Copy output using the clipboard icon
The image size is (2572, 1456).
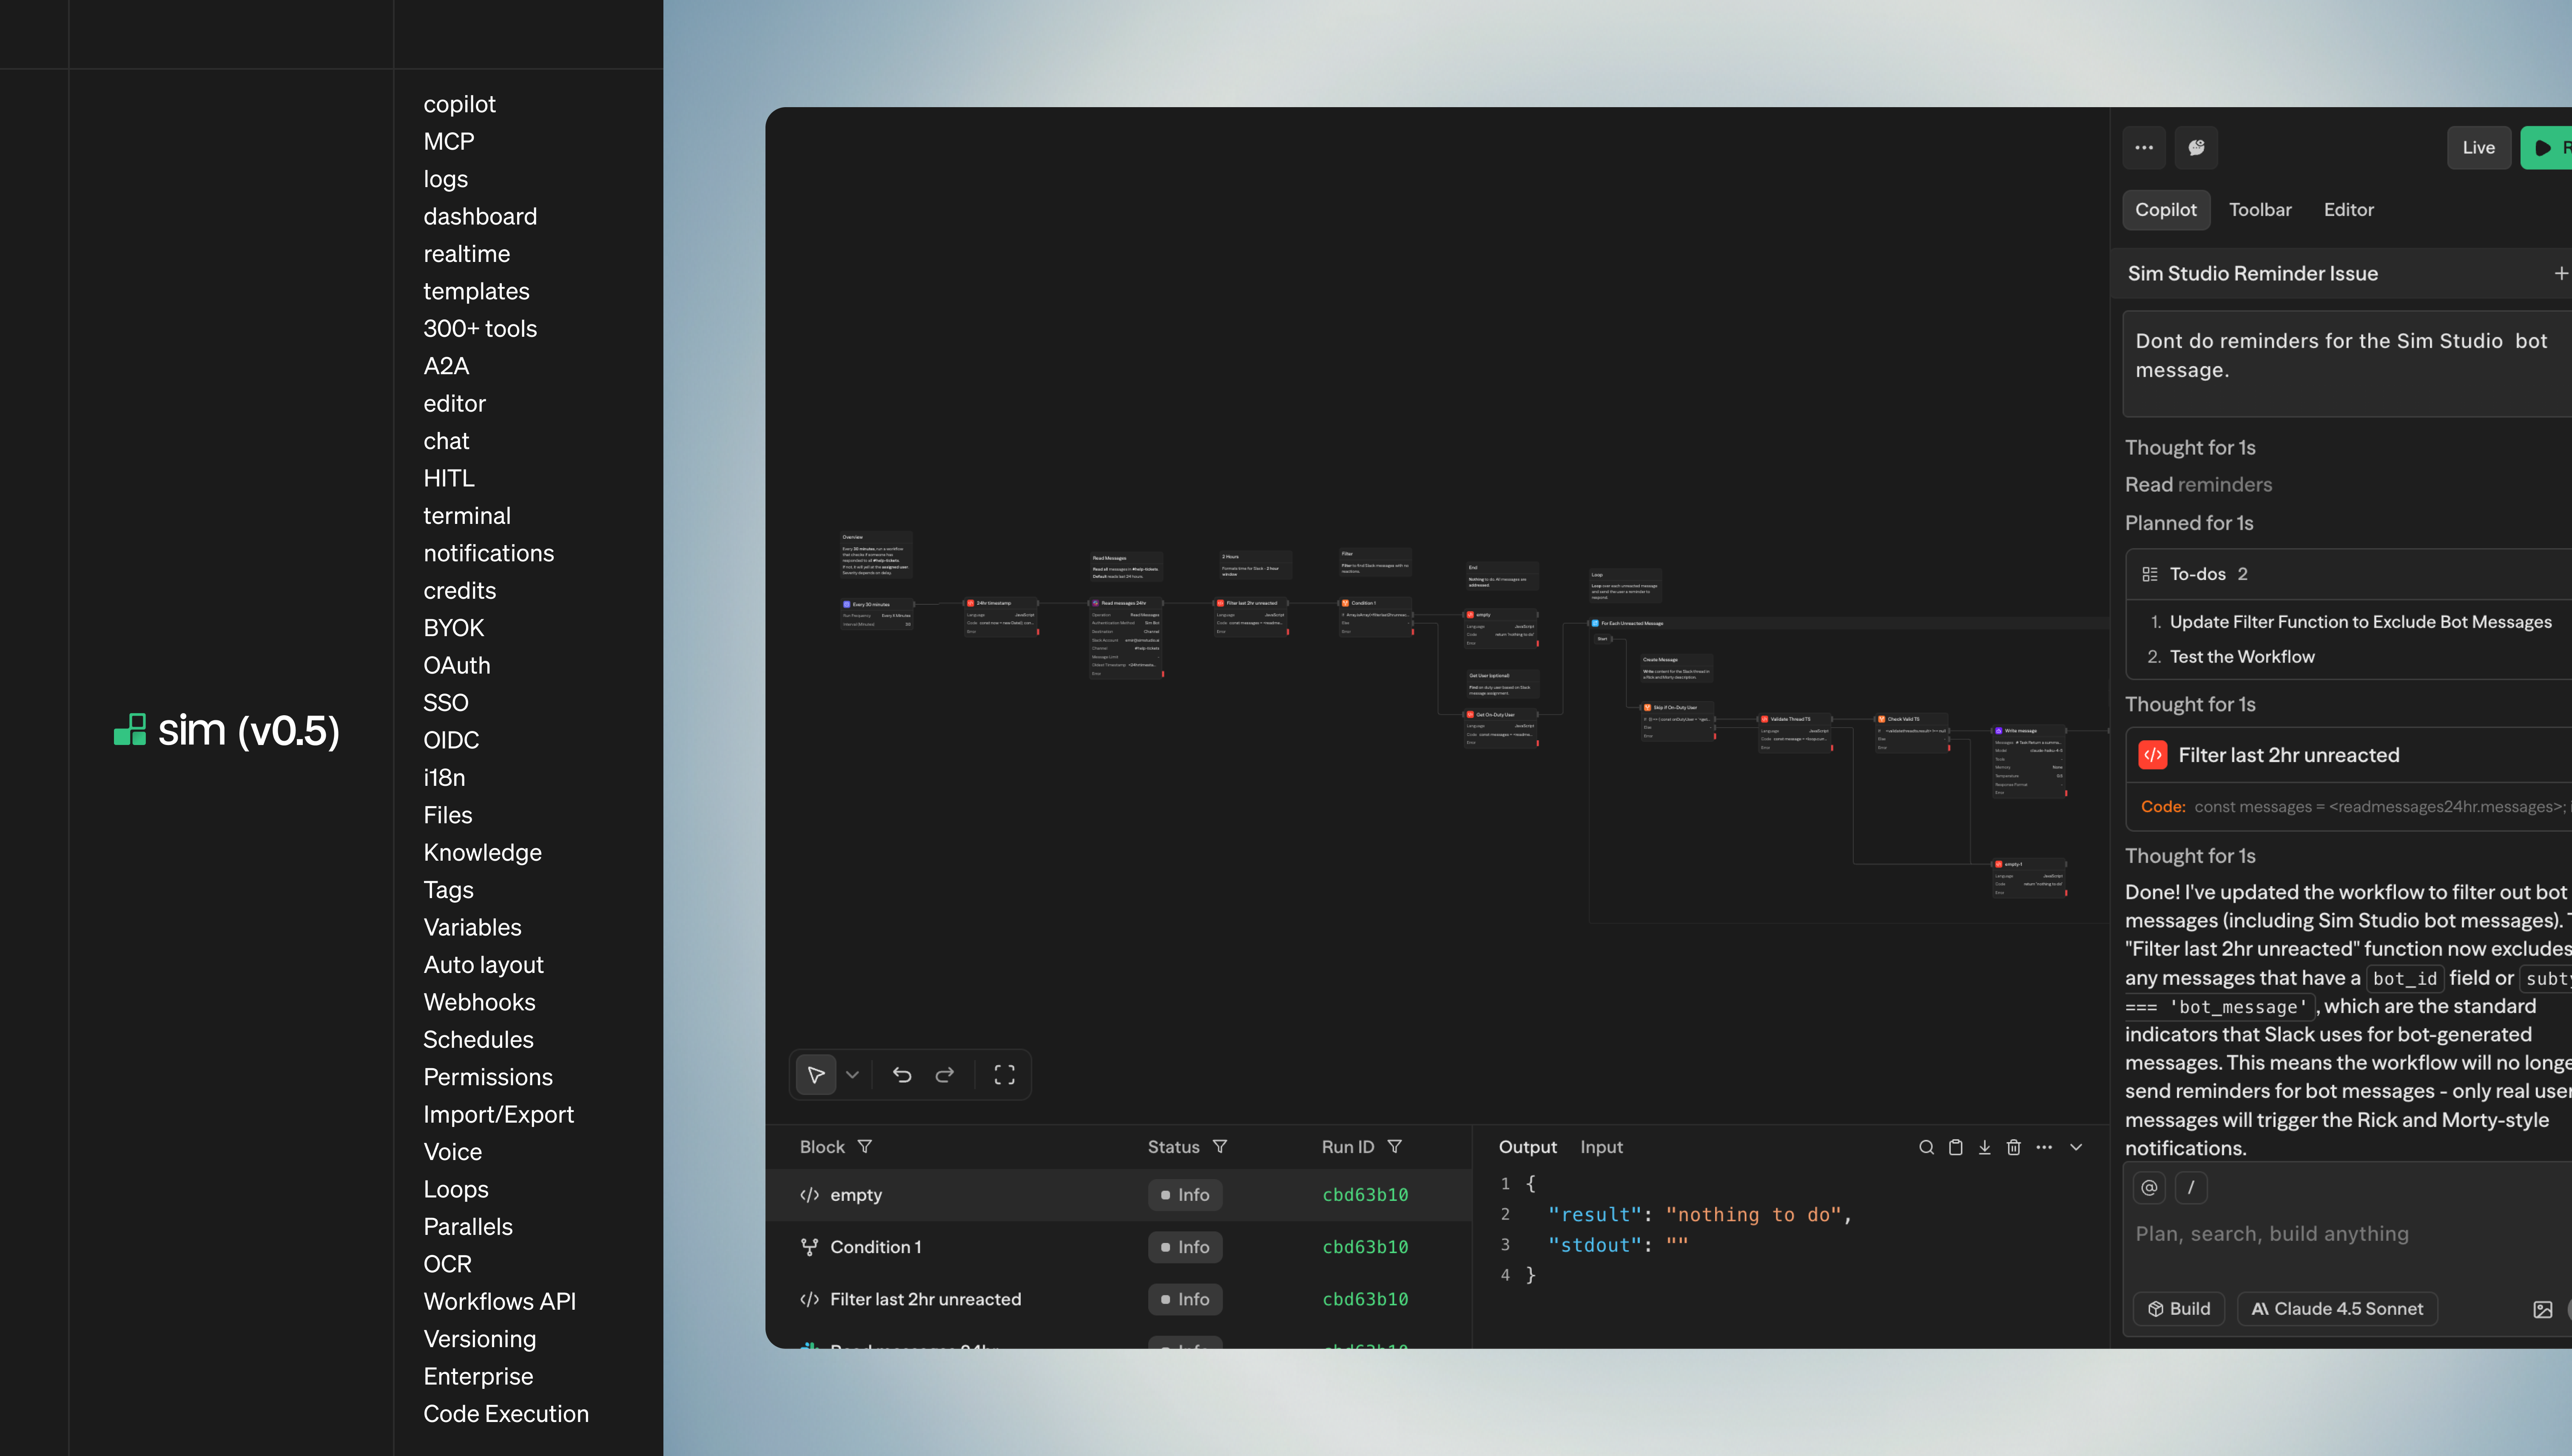tap(1955, 1147)
